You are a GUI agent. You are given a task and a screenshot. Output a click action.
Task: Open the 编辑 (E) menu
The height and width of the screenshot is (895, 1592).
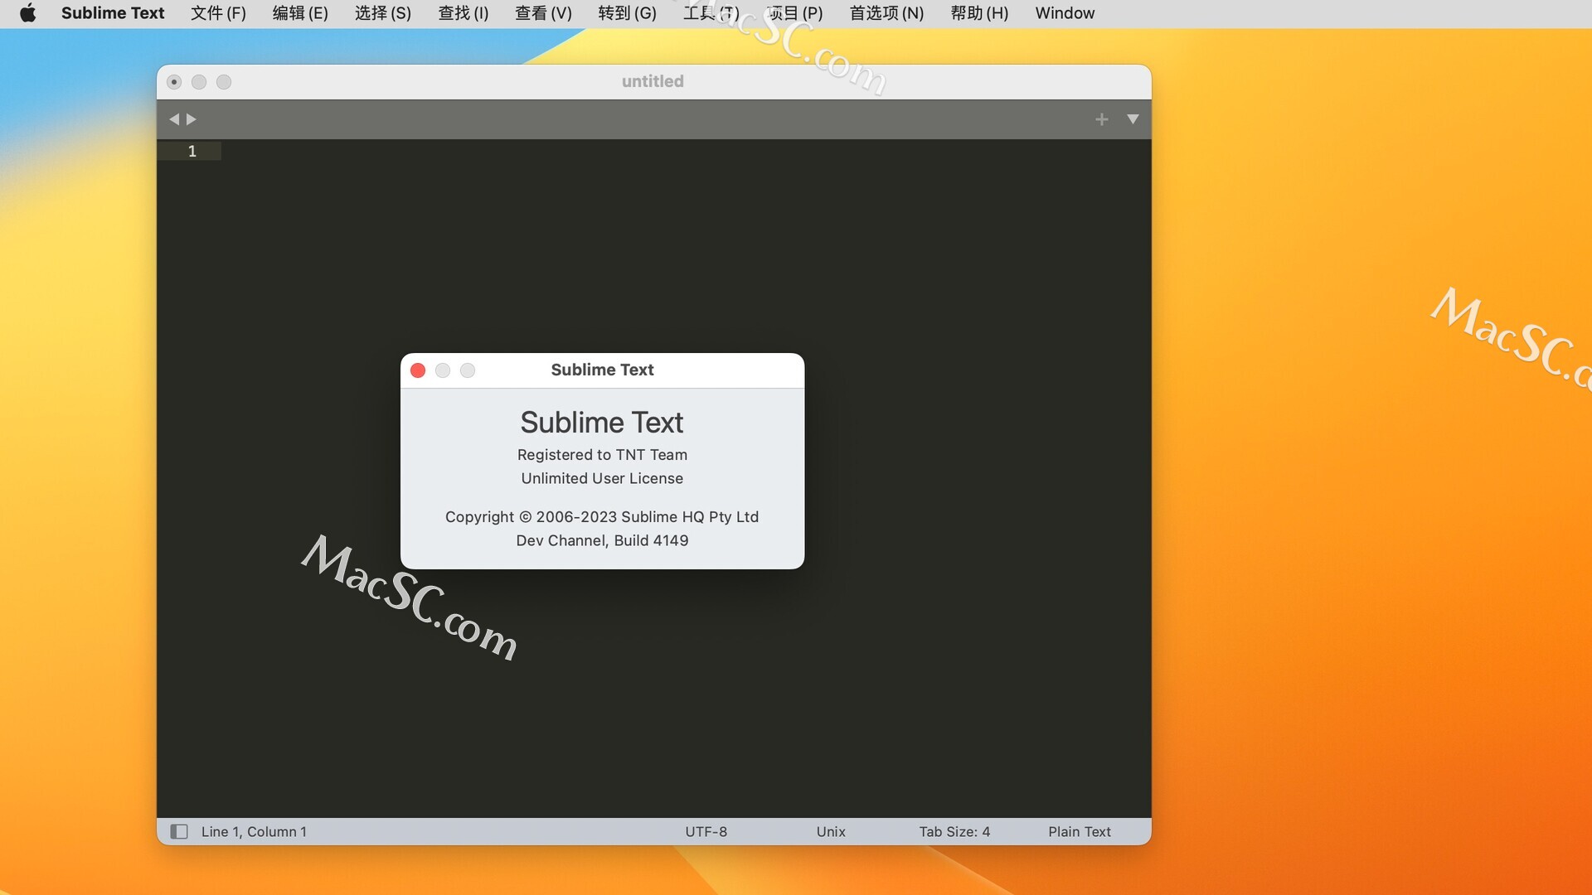(x=300, y=13)
